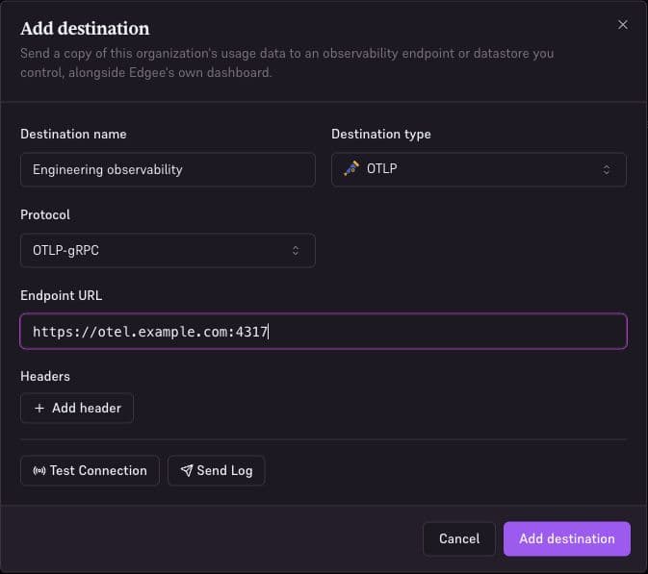Click the Send Log button
Viewport: 648px width, 574px height.
coord(216,470)
